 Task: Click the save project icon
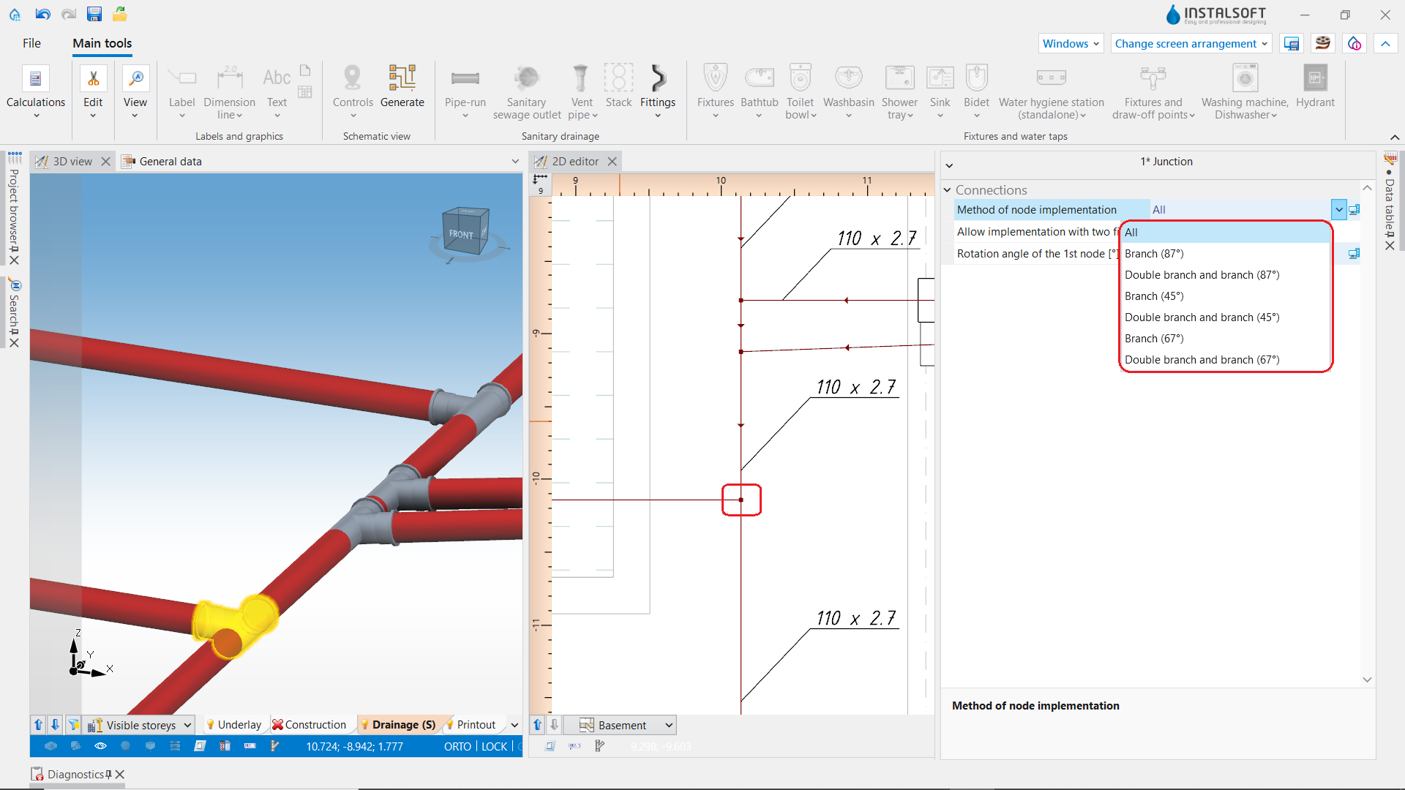pyautogui.click(x=94, y=14)
